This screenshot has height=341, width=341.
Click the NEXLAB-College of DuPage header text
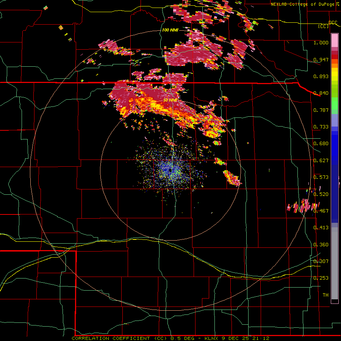pos(303,4)
